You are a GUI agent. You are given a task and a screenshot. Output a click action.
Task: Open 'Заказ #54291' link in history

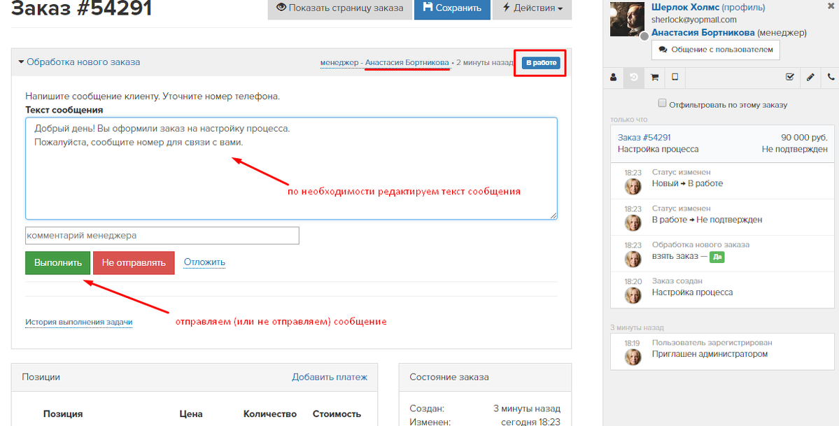[x=644, y=138]
